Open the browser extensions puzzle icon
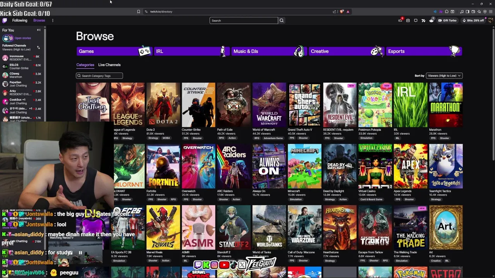 click(447, 12)
